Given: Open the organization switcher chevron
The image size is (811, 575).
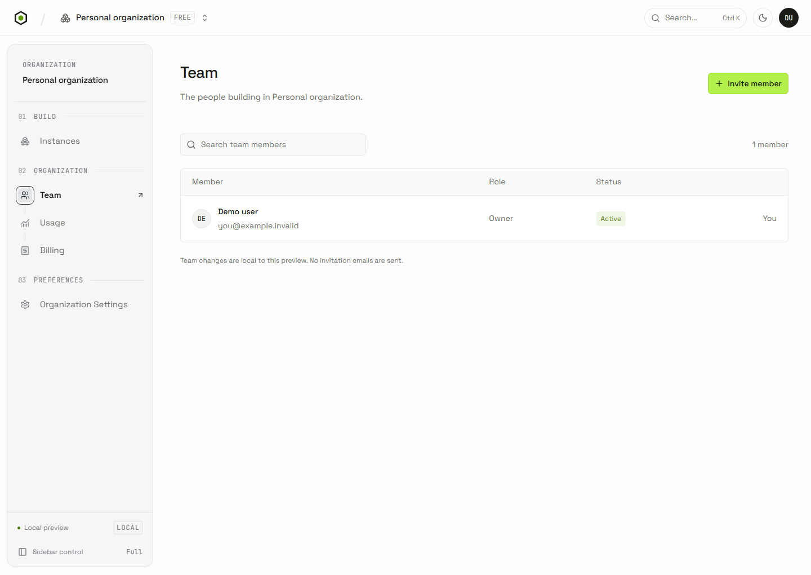Looking at the screenshot, I should (x=205, y=18).
